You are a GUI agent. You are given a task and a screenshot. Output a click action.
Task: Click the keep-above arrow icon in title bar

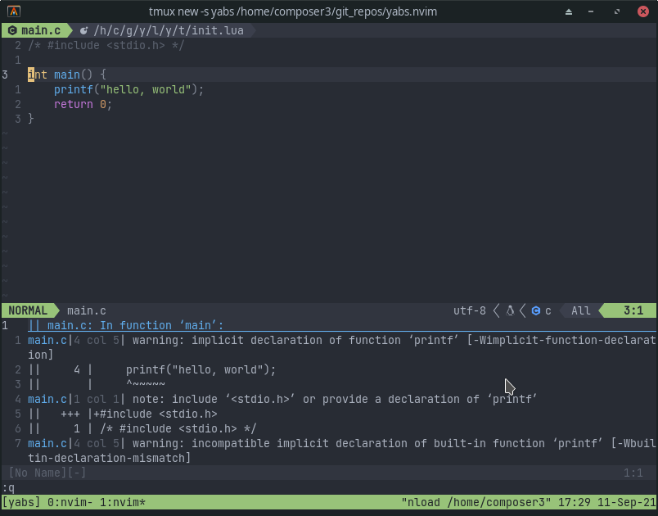569,11
